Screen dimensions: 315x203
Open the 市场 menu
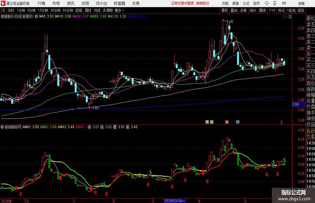(56, 3)
